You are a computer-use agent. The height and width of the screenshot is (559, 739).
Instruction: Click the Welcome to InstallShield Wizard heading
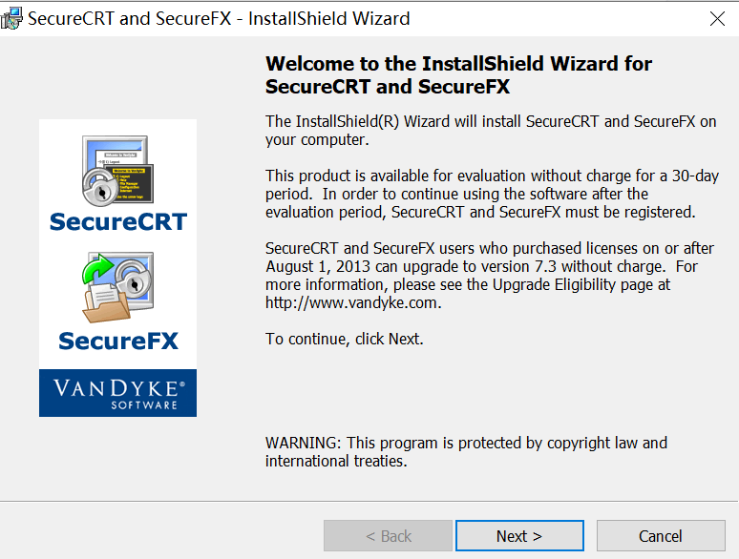pos(458,75)
